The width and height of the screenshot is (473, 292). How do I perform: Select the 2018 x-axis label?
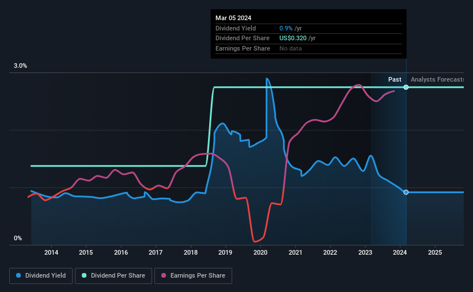191,252
